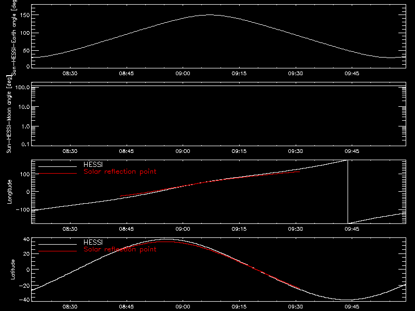Screen dimensions: 415x311
Task: Click the 50 tick on Earth angle plot
Action: (26, 50)
